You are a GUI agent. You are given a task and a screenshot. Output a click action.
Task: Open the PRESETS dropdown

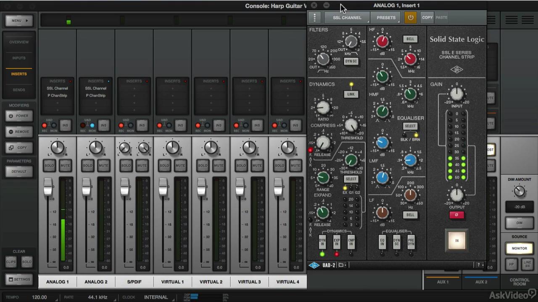pyautogui.click(x=386, y=18)
